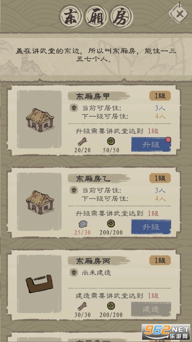Viewport: 192px width, 342px height.
Task: Click the 1级 level badge of 东厢房甲
Action: pos(160,96)
